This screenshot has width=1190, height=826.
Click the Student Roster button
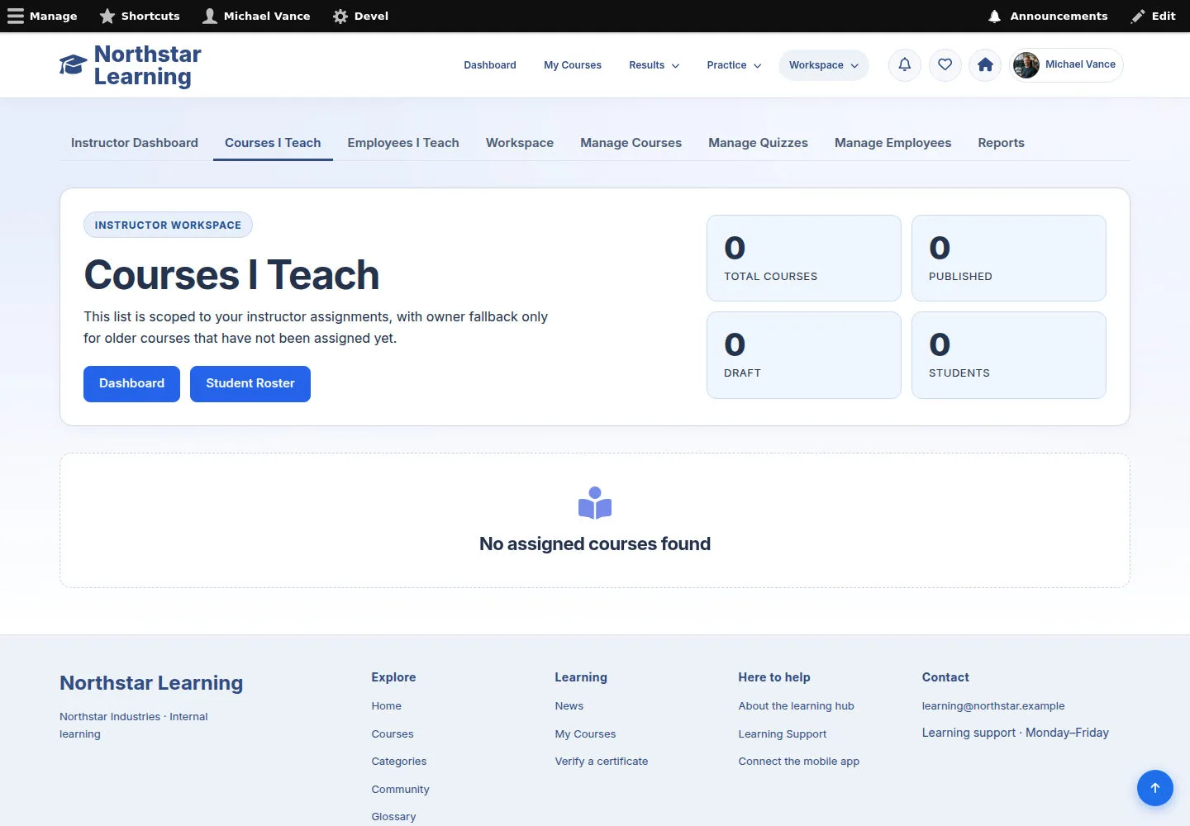click(250, 384)
